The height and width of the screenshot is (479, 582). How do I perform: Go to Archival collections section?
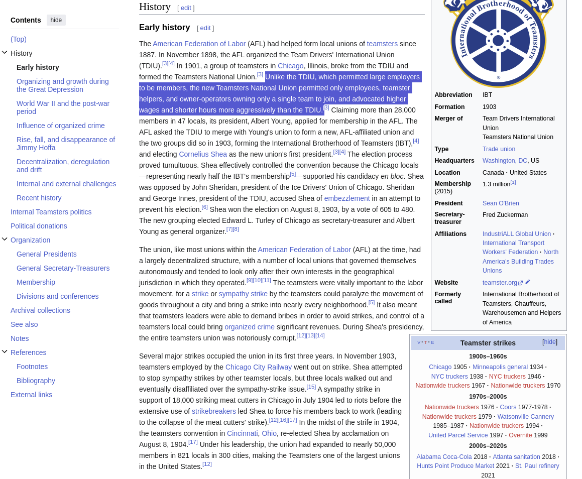pyautogui.click(x=41, y=311)
